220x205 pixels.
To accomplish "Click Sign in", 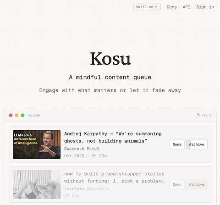I will [205, 7].
